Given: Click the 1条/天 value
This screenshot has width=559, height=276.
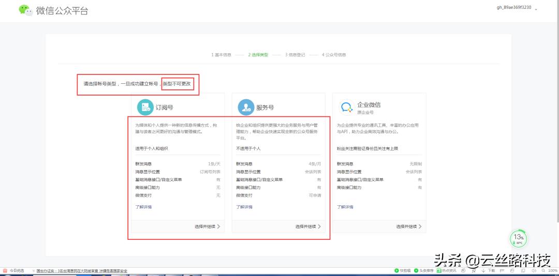Looking at the screenshot, I should pos(214,164).
